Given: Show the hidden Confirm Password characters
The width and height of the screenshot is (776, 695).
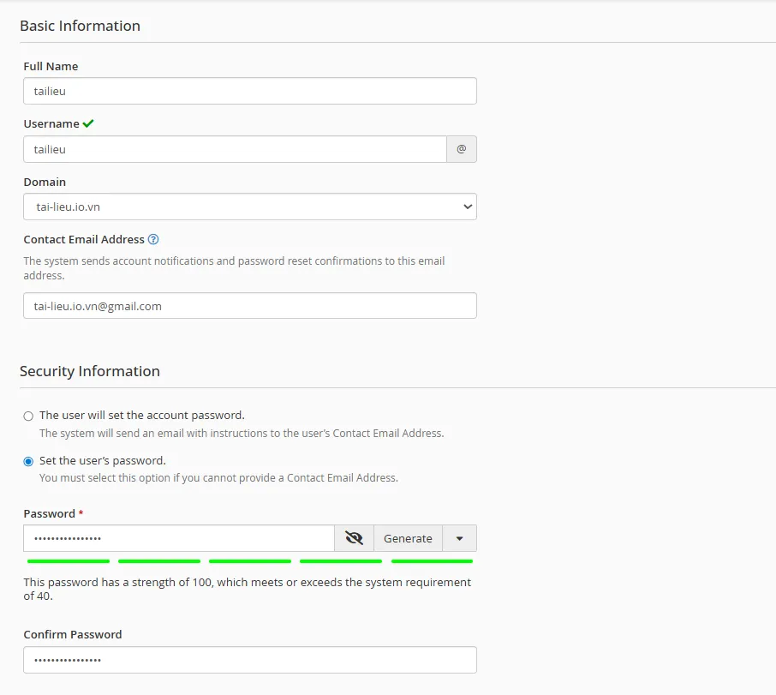Looking at the screenshot, I should [x=355, y=537].
